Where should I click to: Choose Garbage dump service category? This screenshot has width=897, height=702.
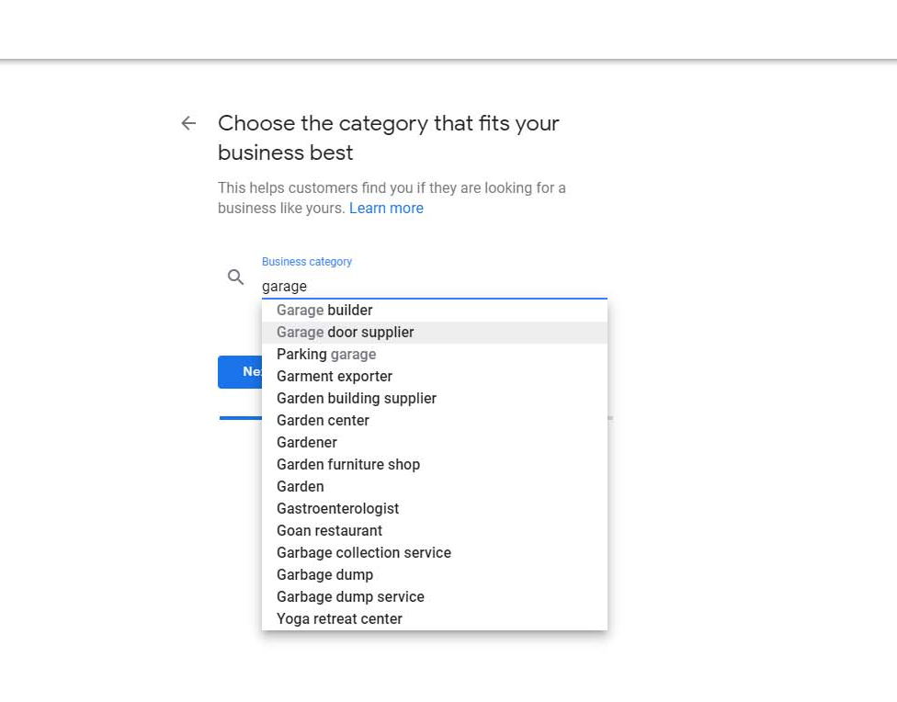350,596
